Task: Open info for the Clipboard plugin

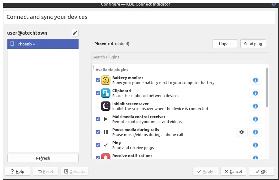Action: click(x=255, y=93)
